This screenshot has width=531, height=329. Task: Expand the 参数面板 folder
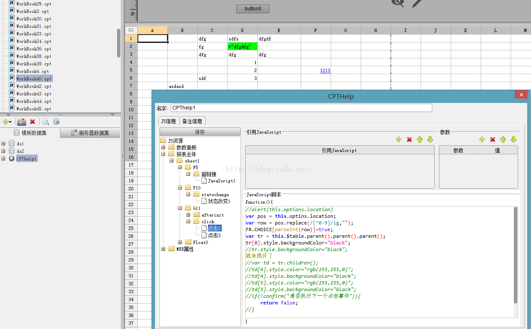click(163, 147)
